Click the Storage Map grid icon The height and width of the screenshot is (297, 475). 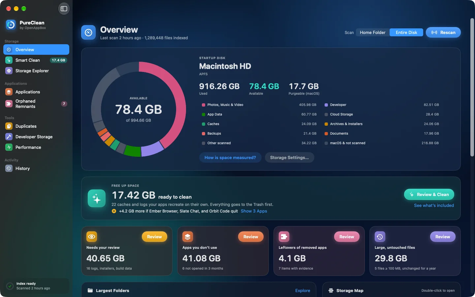331,290
